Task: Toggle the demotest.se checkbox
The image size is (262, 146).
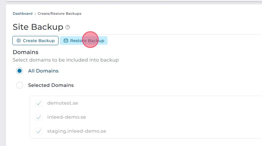Action: (39, 103)
